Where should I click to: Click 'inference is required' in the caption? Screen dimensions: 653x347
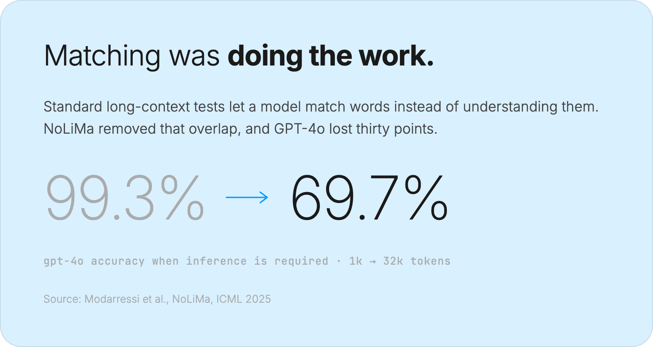[257, 261]
